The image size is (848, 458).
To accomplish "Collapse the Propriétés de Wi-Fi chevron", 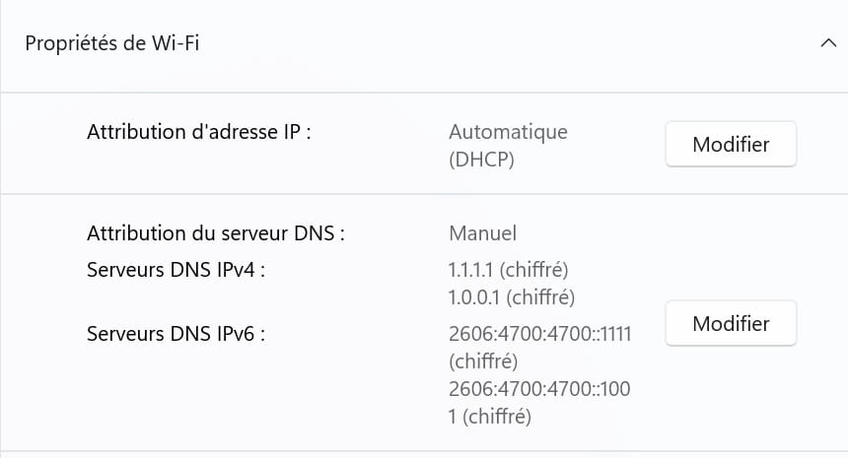I will coord(828,42).
